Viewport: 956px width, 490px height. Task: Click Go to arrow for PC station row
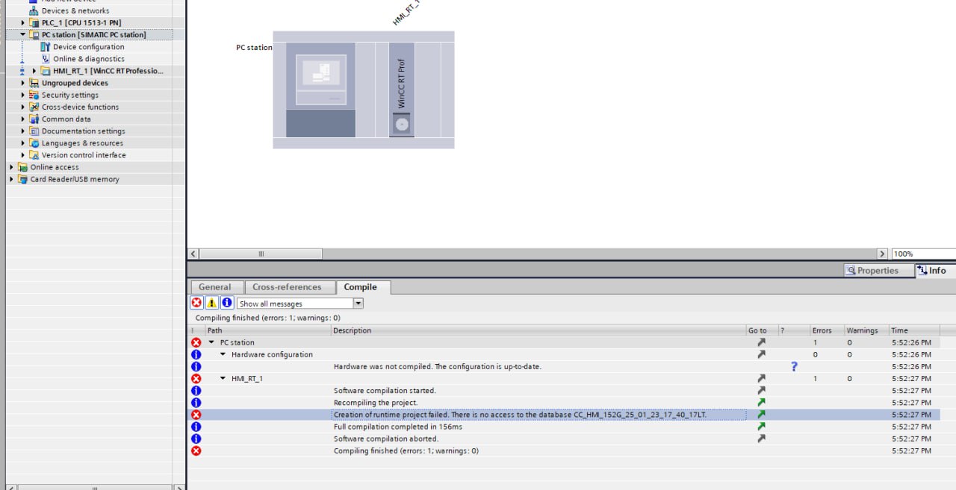click(x=761, y=342)
